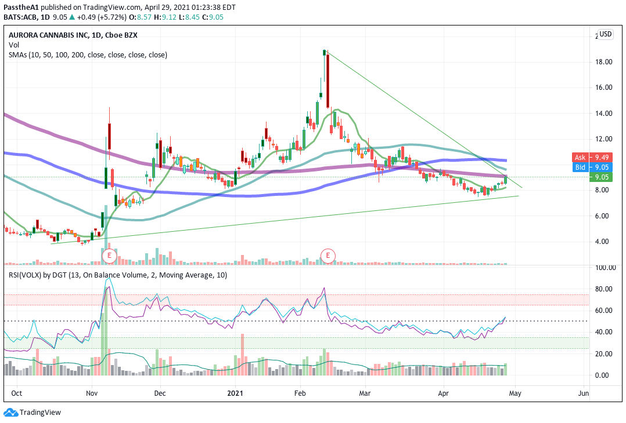This screenshot has width=626, height=423.
Task: Click the Apr label on time axis
Action: [444, 393]
